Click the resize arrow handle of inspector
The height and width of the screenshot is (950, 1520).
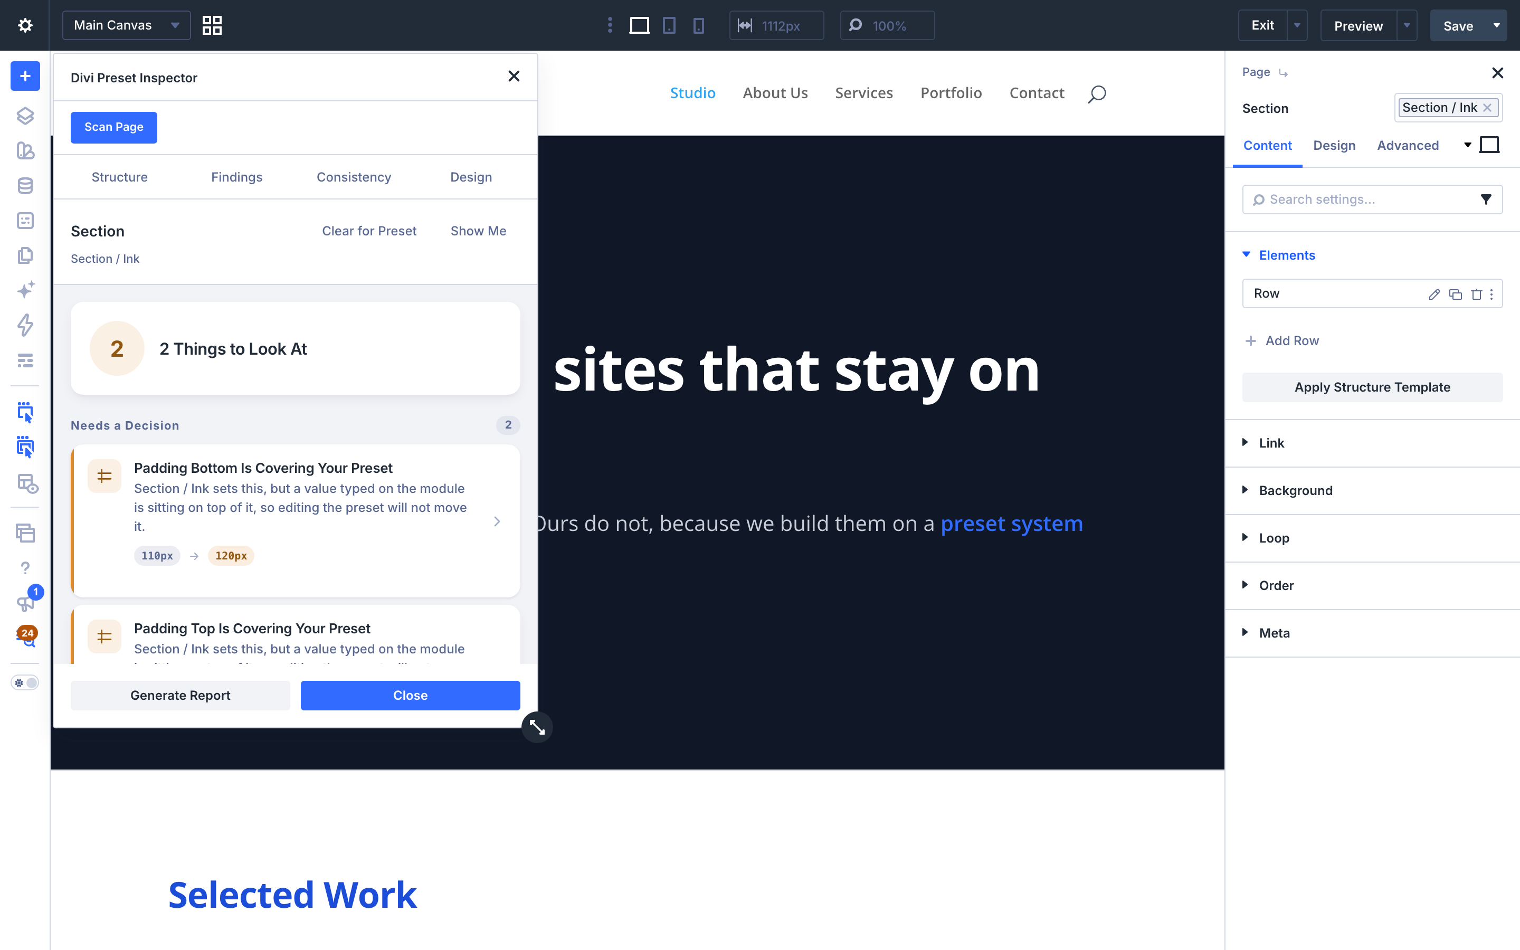point(537,727)
